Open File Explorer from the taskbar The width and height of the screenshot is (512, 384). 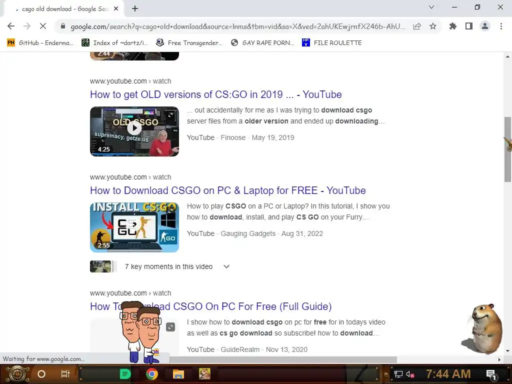click(178, 374)
